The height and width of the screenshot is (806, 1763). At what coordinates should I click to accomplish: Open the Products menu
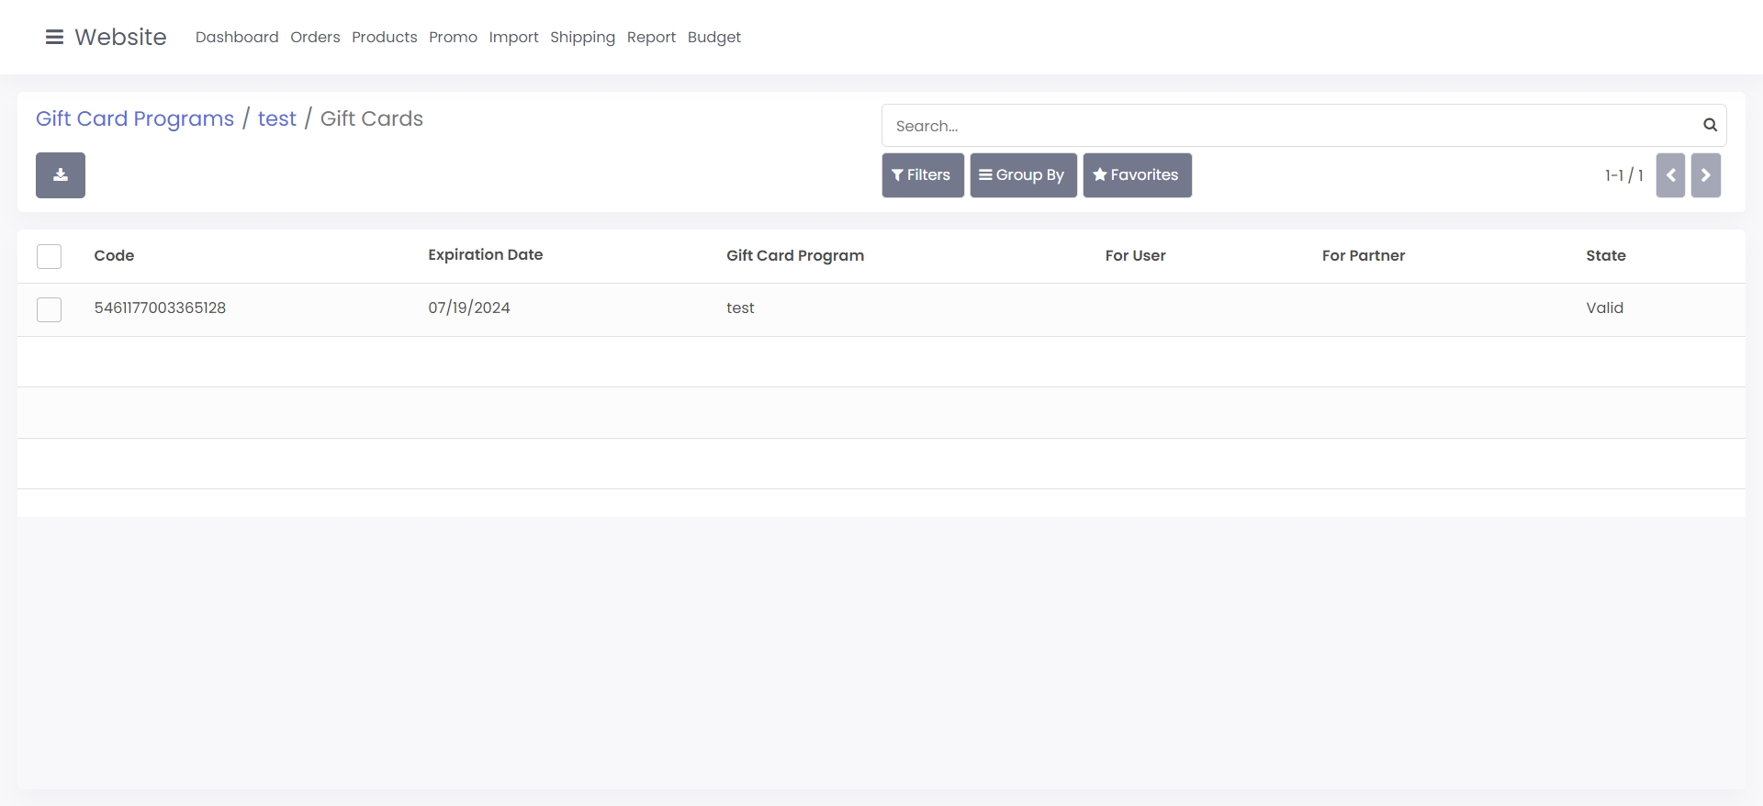[x=384, y=37]
